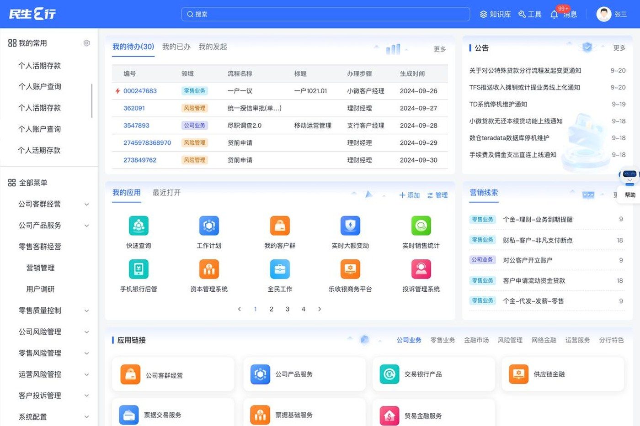Click the settings gear beside 我的常用

(86, 43)
